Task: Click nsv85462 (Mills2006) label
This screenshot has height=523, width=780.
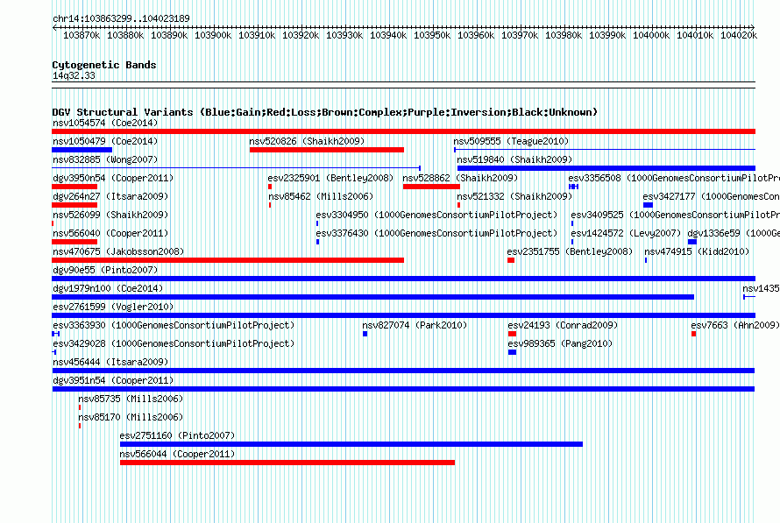Action: tap(321, 196)
